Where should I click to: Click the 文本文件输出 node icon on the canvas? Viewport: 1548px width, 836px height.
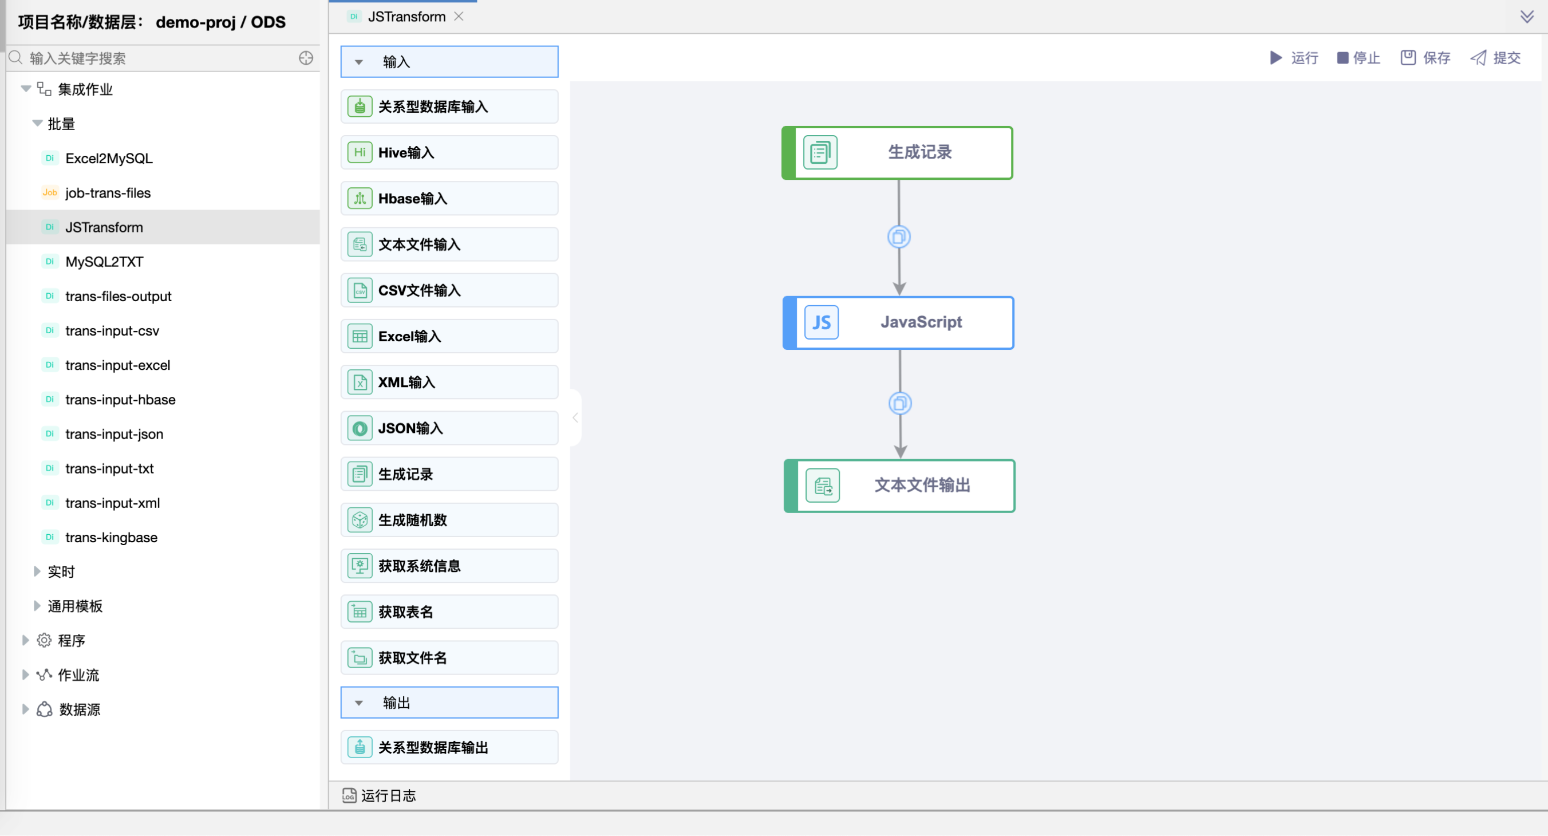pyautogui.click(x=822, y=486)
